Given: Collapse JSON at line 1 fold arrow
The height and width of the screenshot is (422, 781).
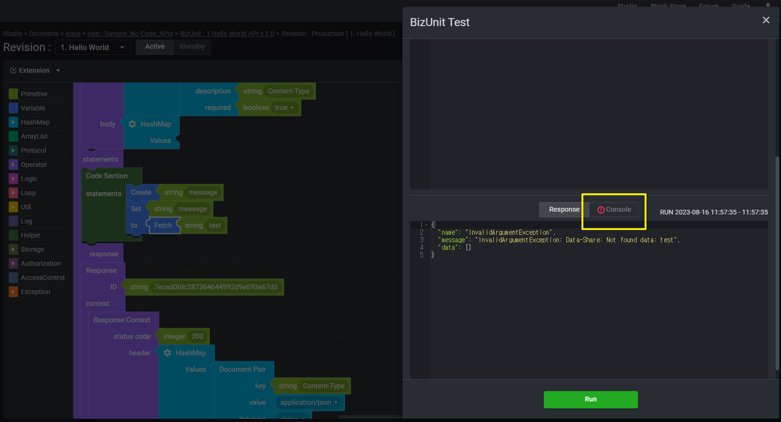Looking at the screenshot, I should click(x=426, y=225).
